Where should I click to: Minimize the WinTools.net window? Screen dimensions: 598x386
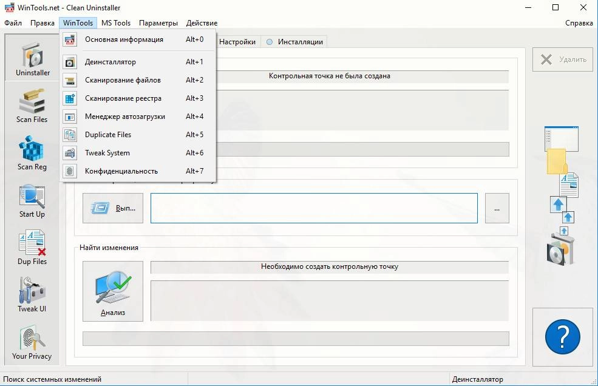coord(528,8)
